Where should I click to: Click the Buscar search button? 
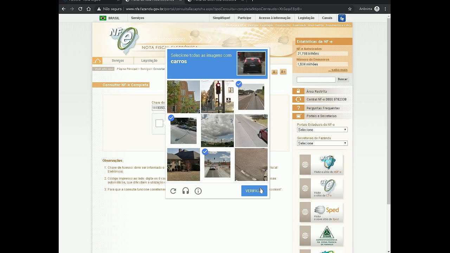click(342, 79)
